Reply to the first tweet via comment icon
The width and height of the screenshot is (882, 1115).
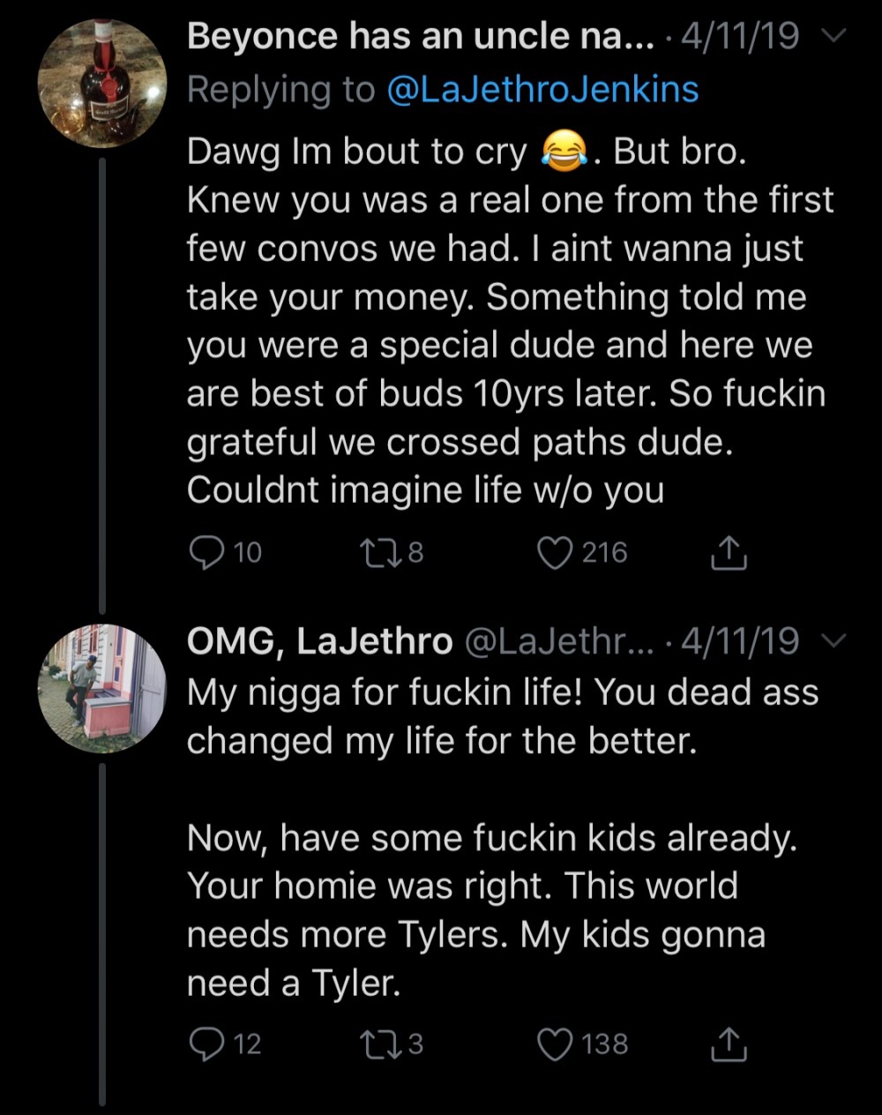[207, 553]
